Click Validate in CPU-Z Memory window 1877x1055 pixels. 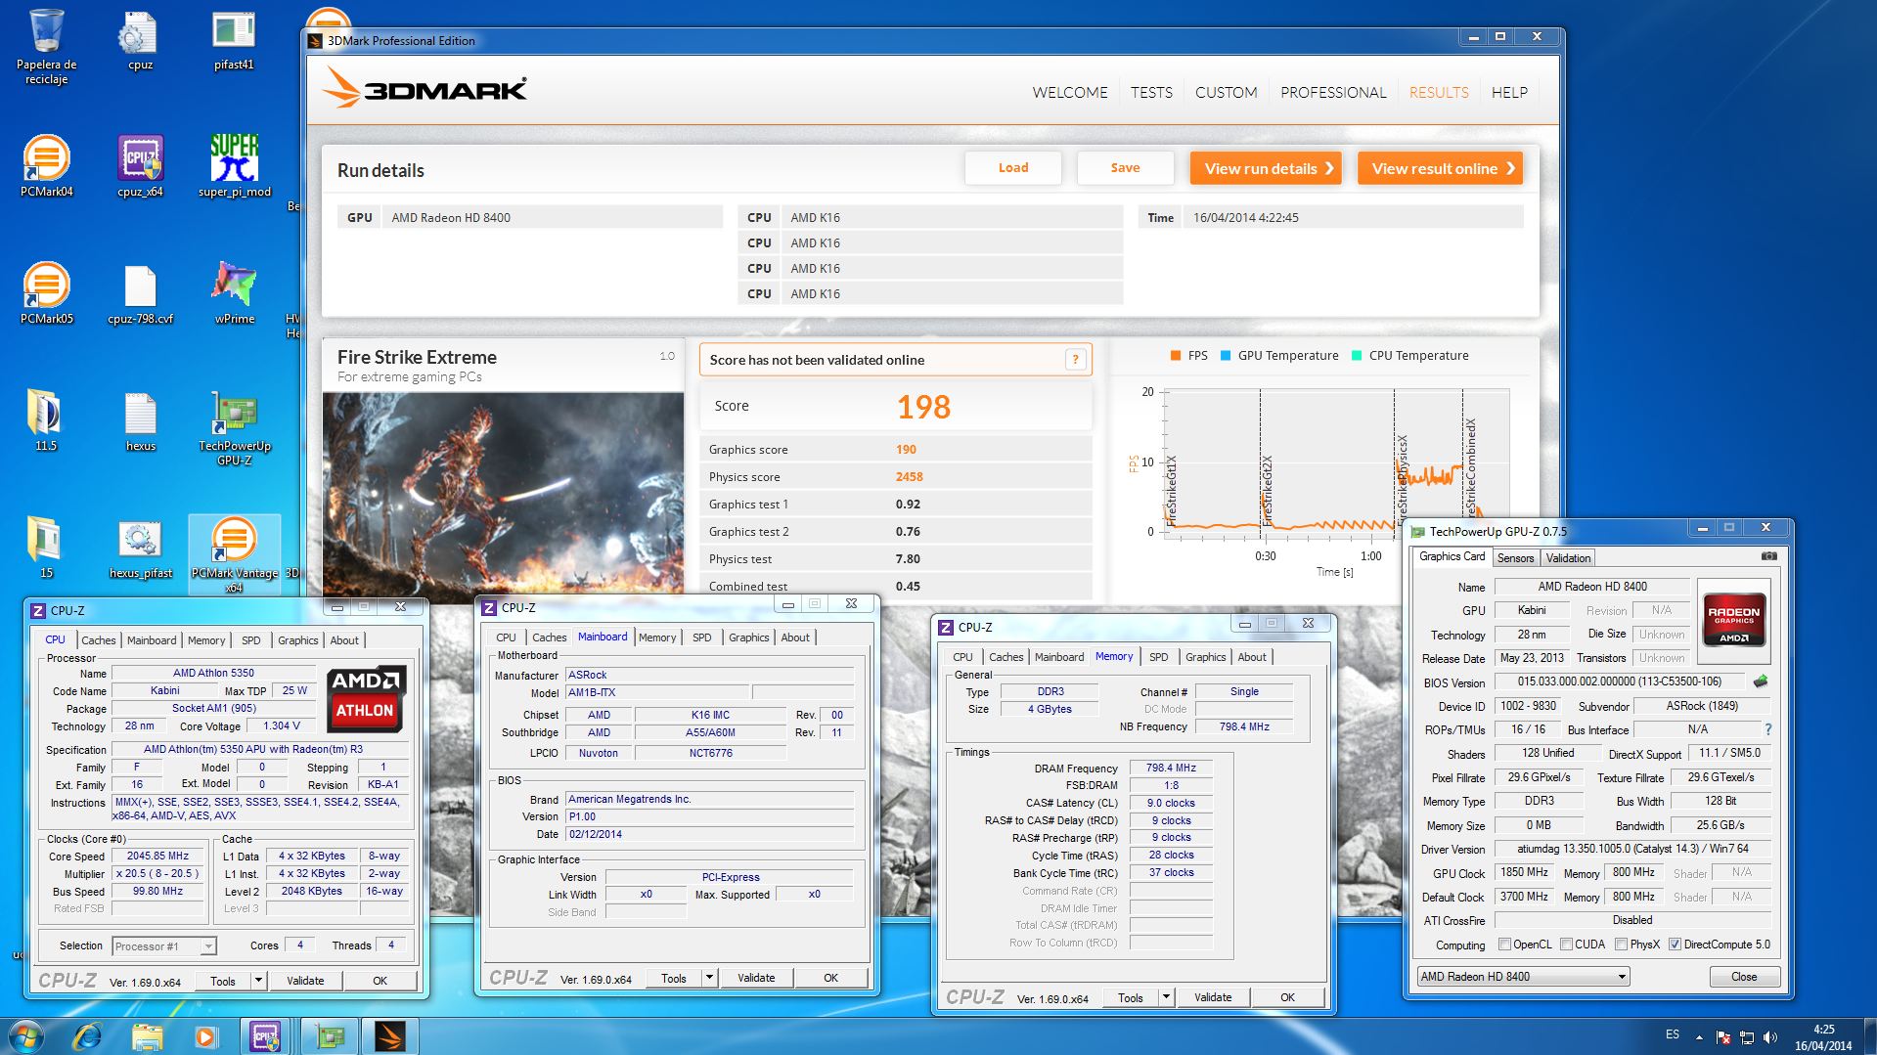pyautogui.click(x=1213, y=997)
